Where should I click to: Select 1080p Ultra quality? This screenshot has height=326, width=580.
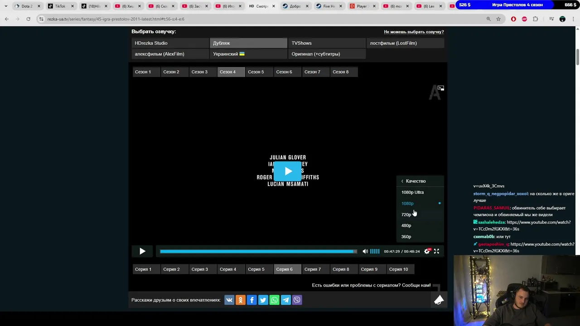[x=420, y=192]
